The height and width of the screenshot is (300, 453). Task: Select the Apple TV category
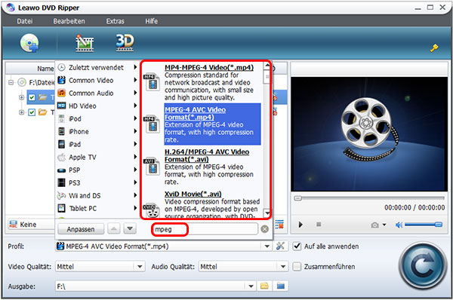click(97, 158)
